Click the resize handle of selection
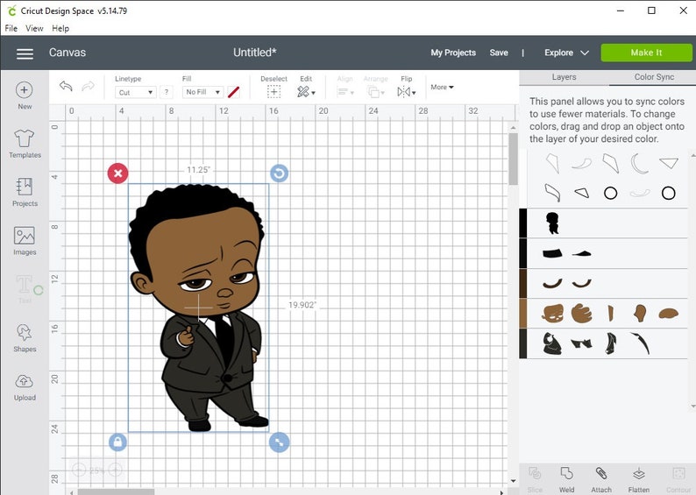Viewport: 696px width, 495px height. click(279, 442)
